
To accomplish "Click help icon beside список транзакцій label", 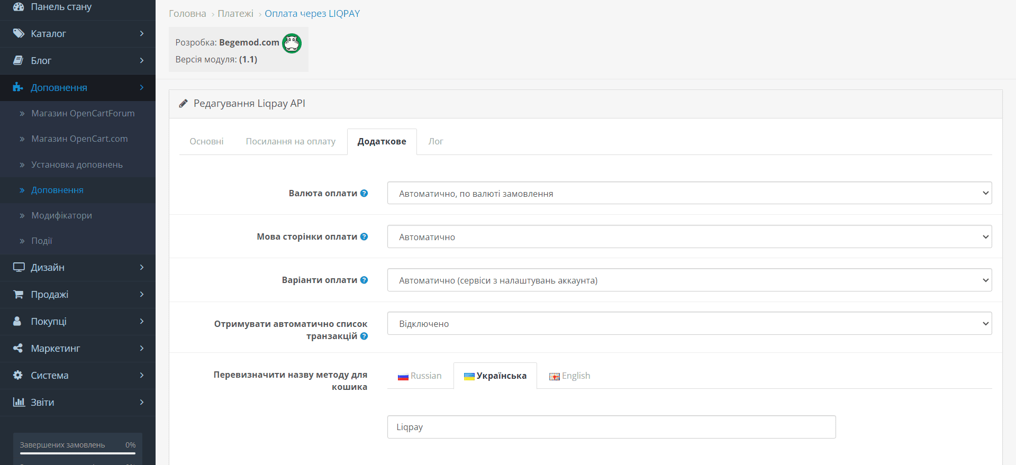I will [x=364, y=336].
